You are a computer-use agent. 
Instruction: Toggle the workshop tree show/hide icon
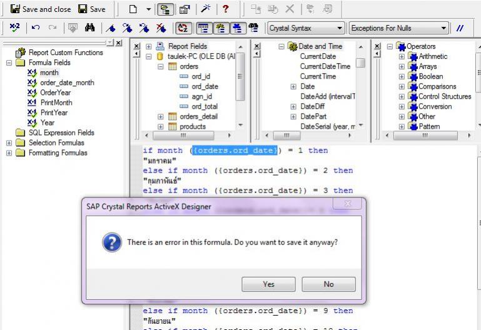point(165,9)
